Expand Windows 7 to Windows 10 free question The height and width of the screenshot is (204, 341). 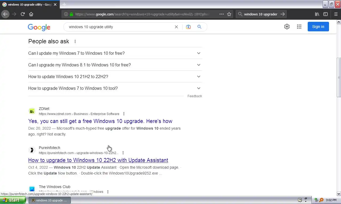[x=115, y=53]
